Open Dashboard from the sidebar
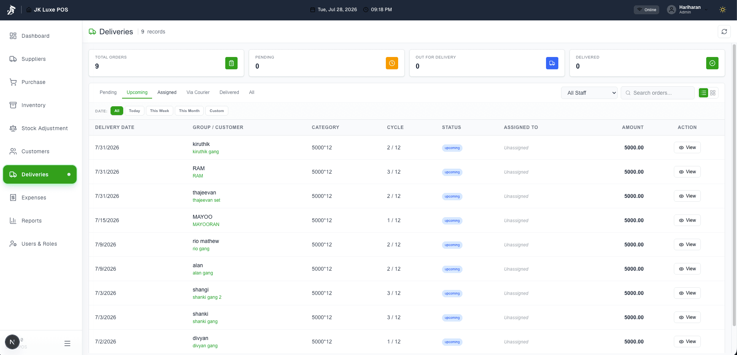The image size is (737, 355). [x=40, y=36]
